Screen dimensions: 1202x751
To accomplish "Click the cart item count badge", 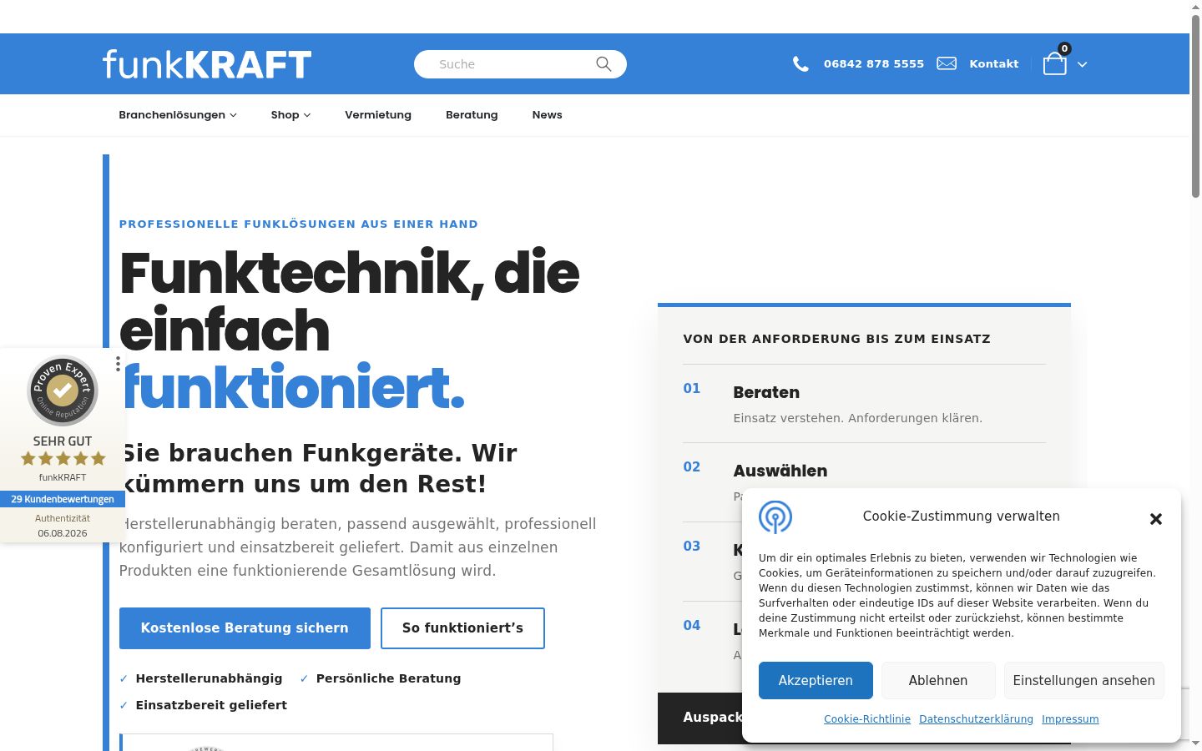I will [x=1064, y=48].
